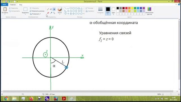Choose the diagonal line shape

point(65,8)
